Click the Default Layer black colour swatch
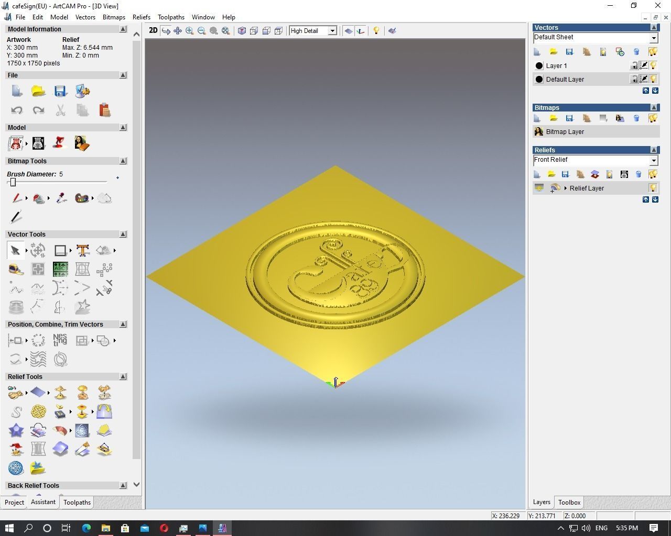 (539, 80)
